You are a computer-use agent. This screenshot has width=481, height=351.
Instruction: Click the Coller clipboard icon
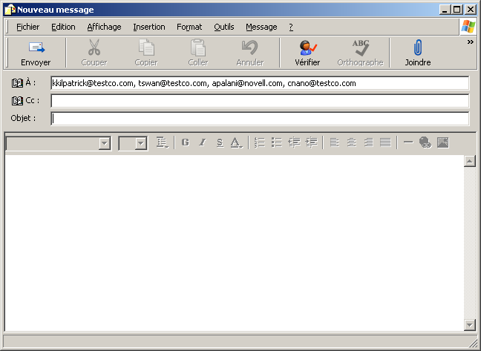point(198,47)
